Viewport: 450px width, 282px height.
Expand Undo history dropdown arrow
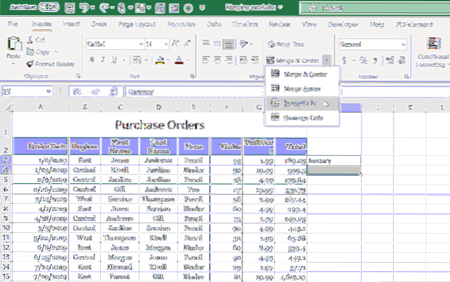point(92,8)
